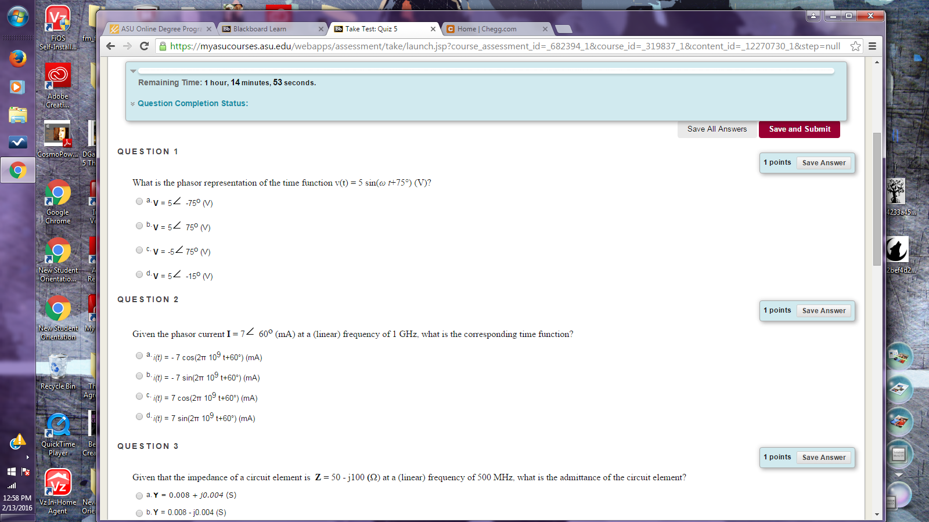Open Firefox from the taskbar
This screenshot has height=522, width=929.
tap(17, 59)
